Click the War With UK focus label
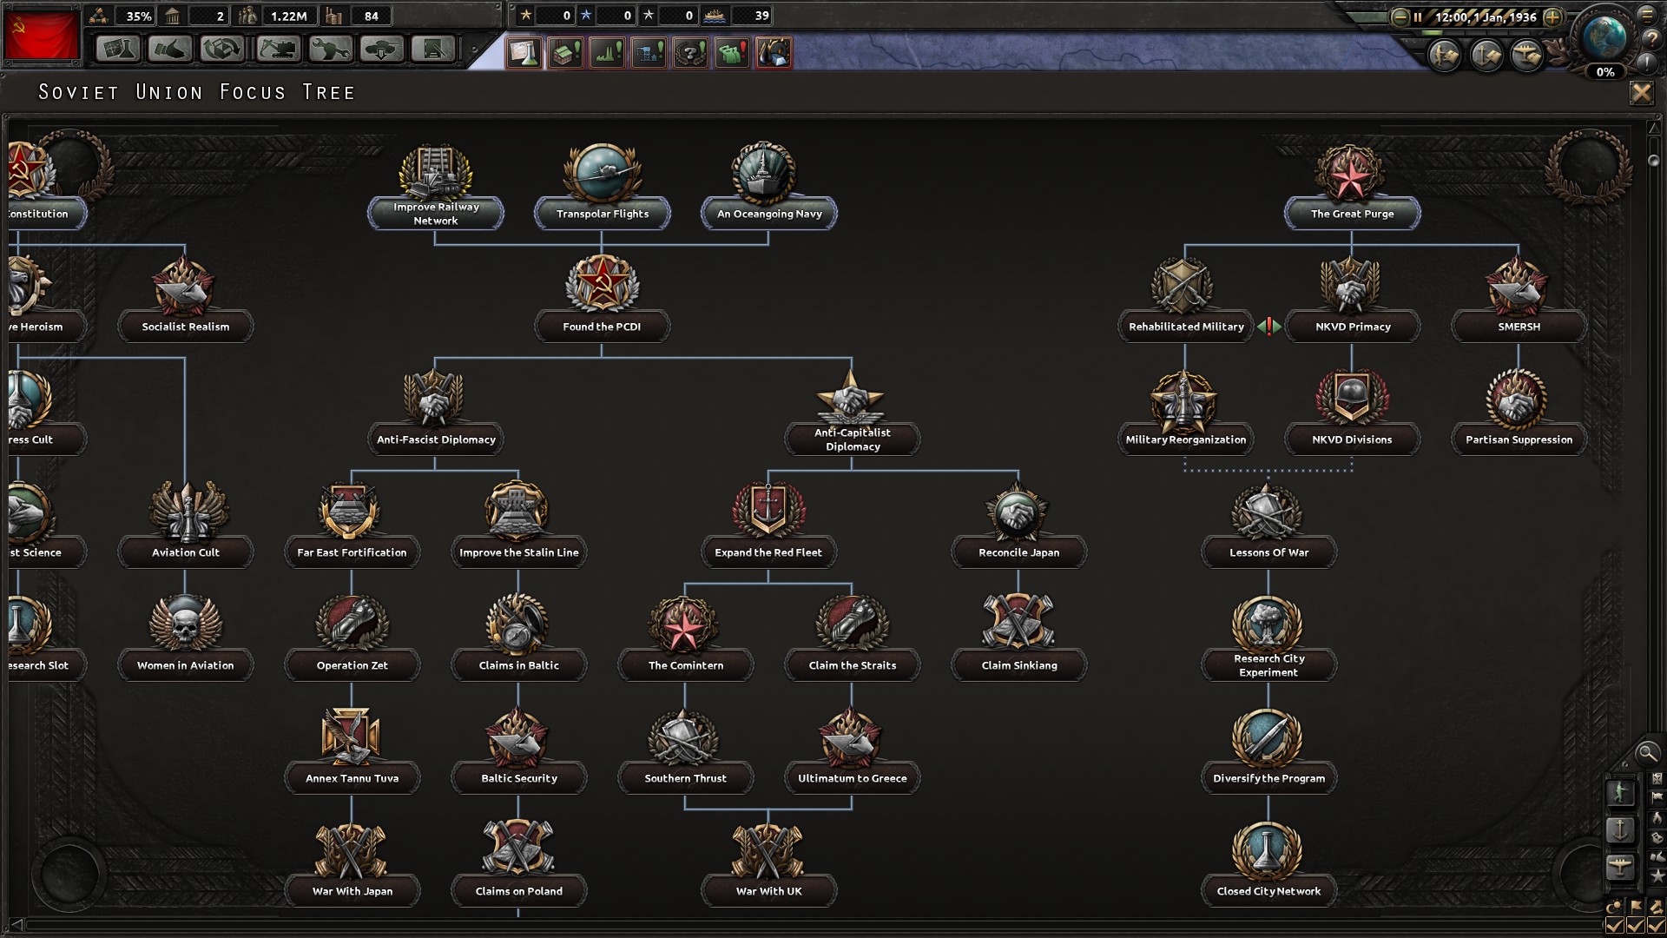Image resolution: width=1667 pixels, height=938 pixels. (x=768, y=891)
